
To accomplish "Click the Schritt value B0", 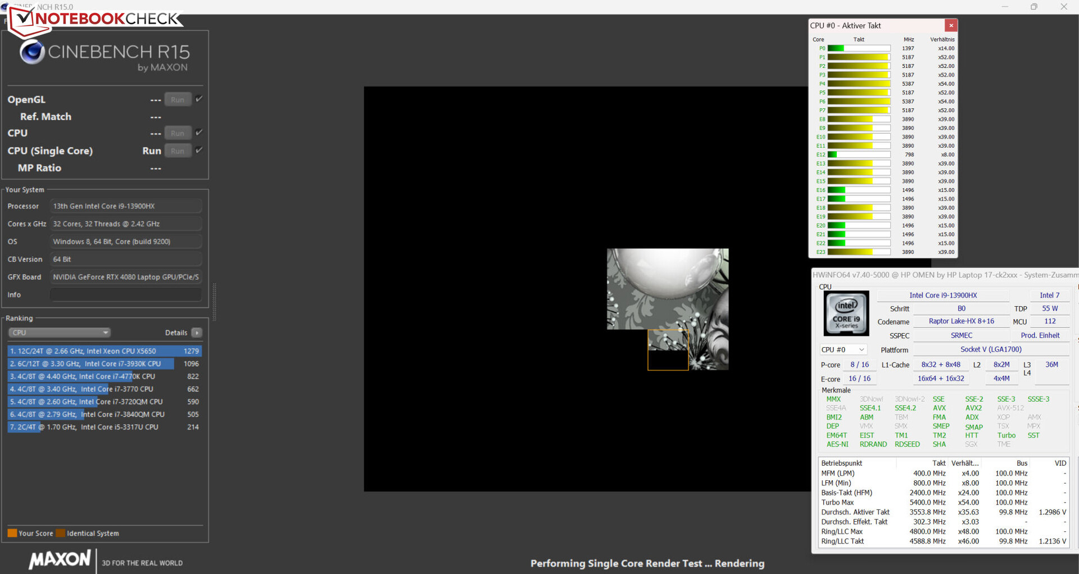I will (961, 308).
